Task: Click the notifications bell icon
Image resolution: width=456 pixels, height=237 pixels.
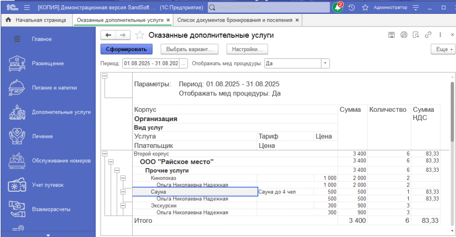Action: pyautogui.click(x=338, y=8)
